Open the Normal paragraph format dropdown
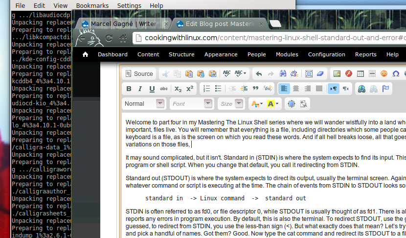 [144, 104]
